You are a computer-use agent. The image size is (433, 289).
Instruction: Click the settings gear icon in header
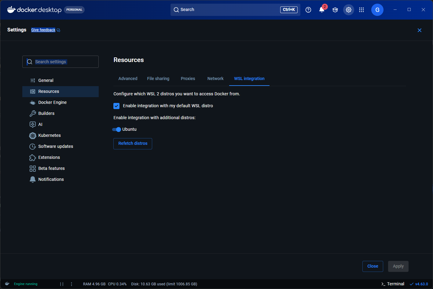349,10
